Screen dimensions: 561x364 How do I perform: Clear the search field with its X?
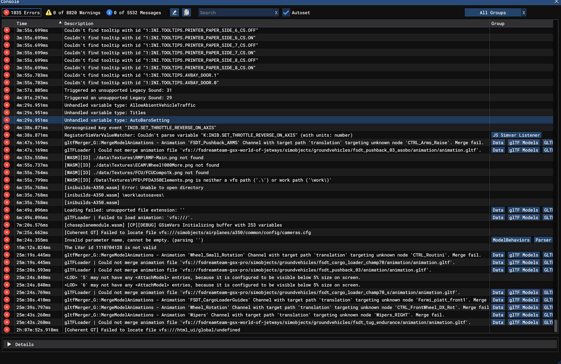tap(276, 13)
